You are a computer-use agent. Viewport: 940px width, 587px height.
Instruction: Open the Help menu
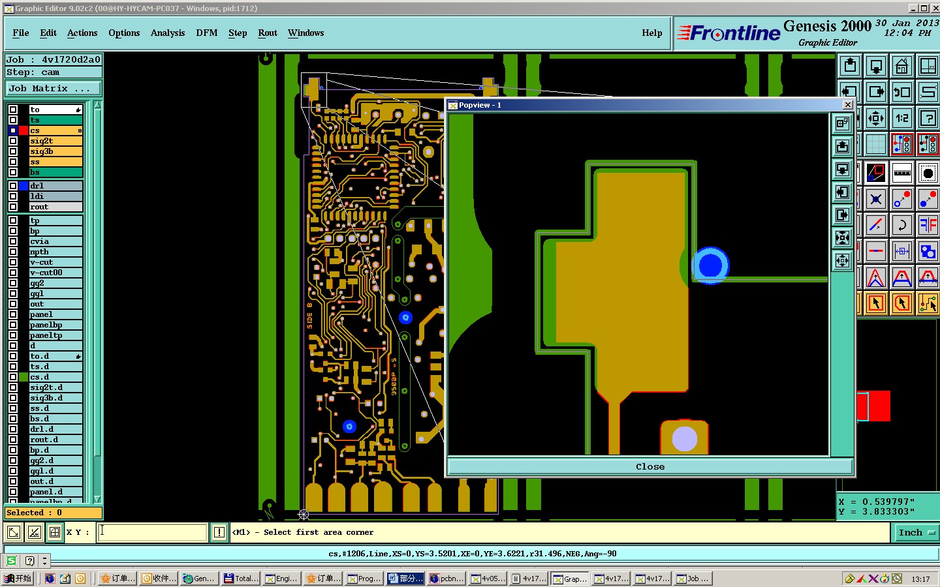[652, 33]
